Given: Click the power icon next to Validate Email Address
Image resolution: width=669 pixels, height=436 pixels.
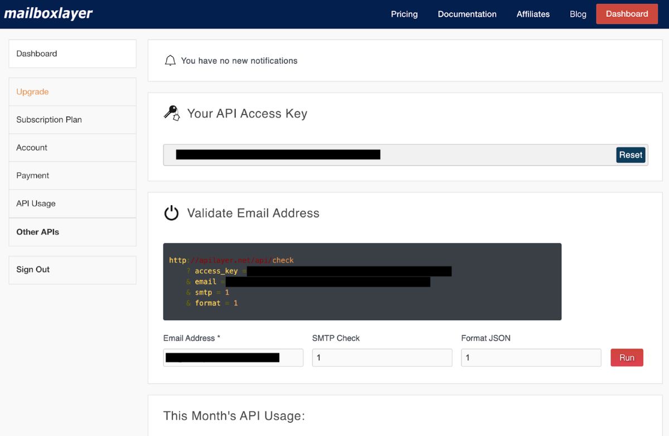Looking at the screenshot, I should click(171, 212).
